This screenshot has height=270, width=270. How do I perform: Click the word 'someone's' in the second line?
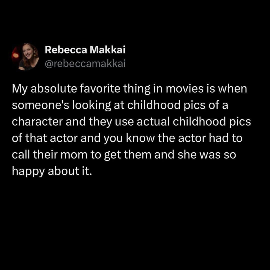click(x=40, y=105)
